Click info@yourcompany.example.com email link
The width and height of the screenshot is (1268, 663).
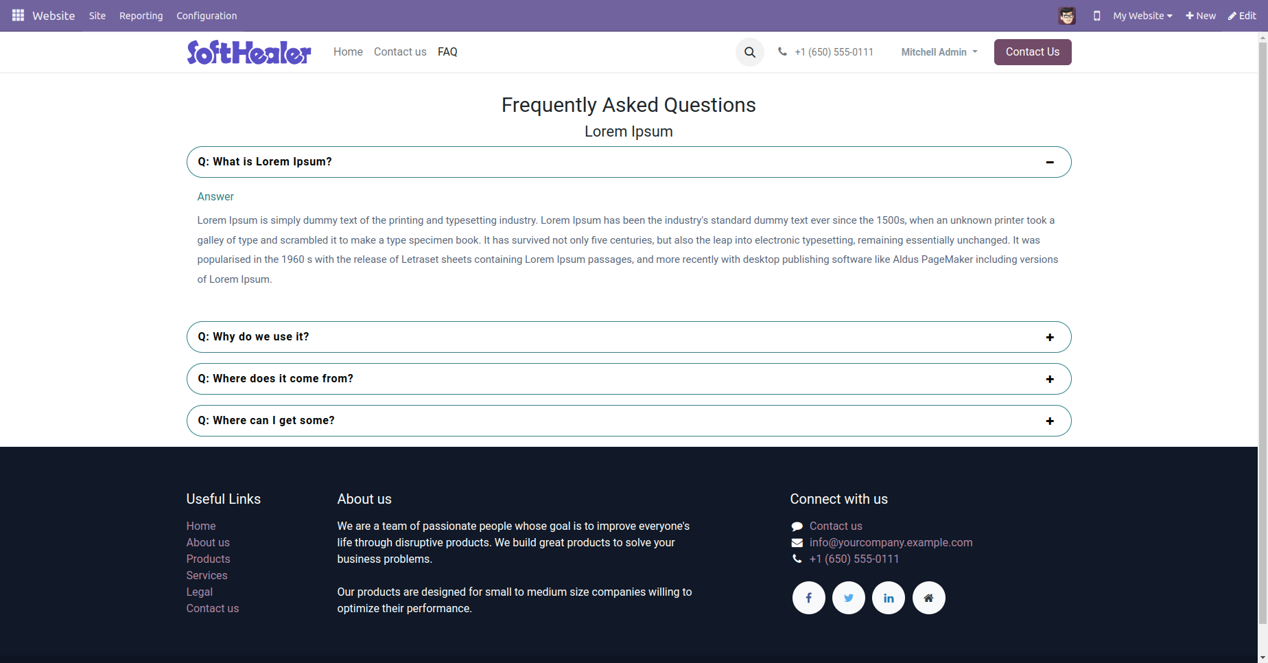[891, 543]
